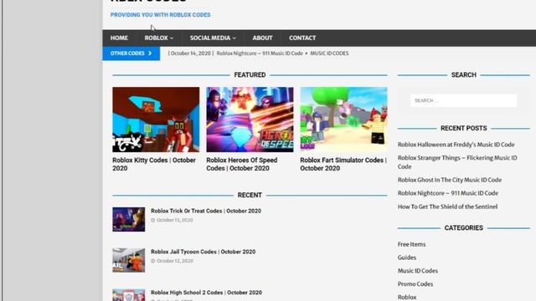Open the Free Items category

(x=411, y=244)
